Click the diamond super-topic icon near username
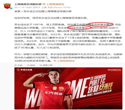The height and width of the screenshot is (110, 125). [x=44, y=4]
